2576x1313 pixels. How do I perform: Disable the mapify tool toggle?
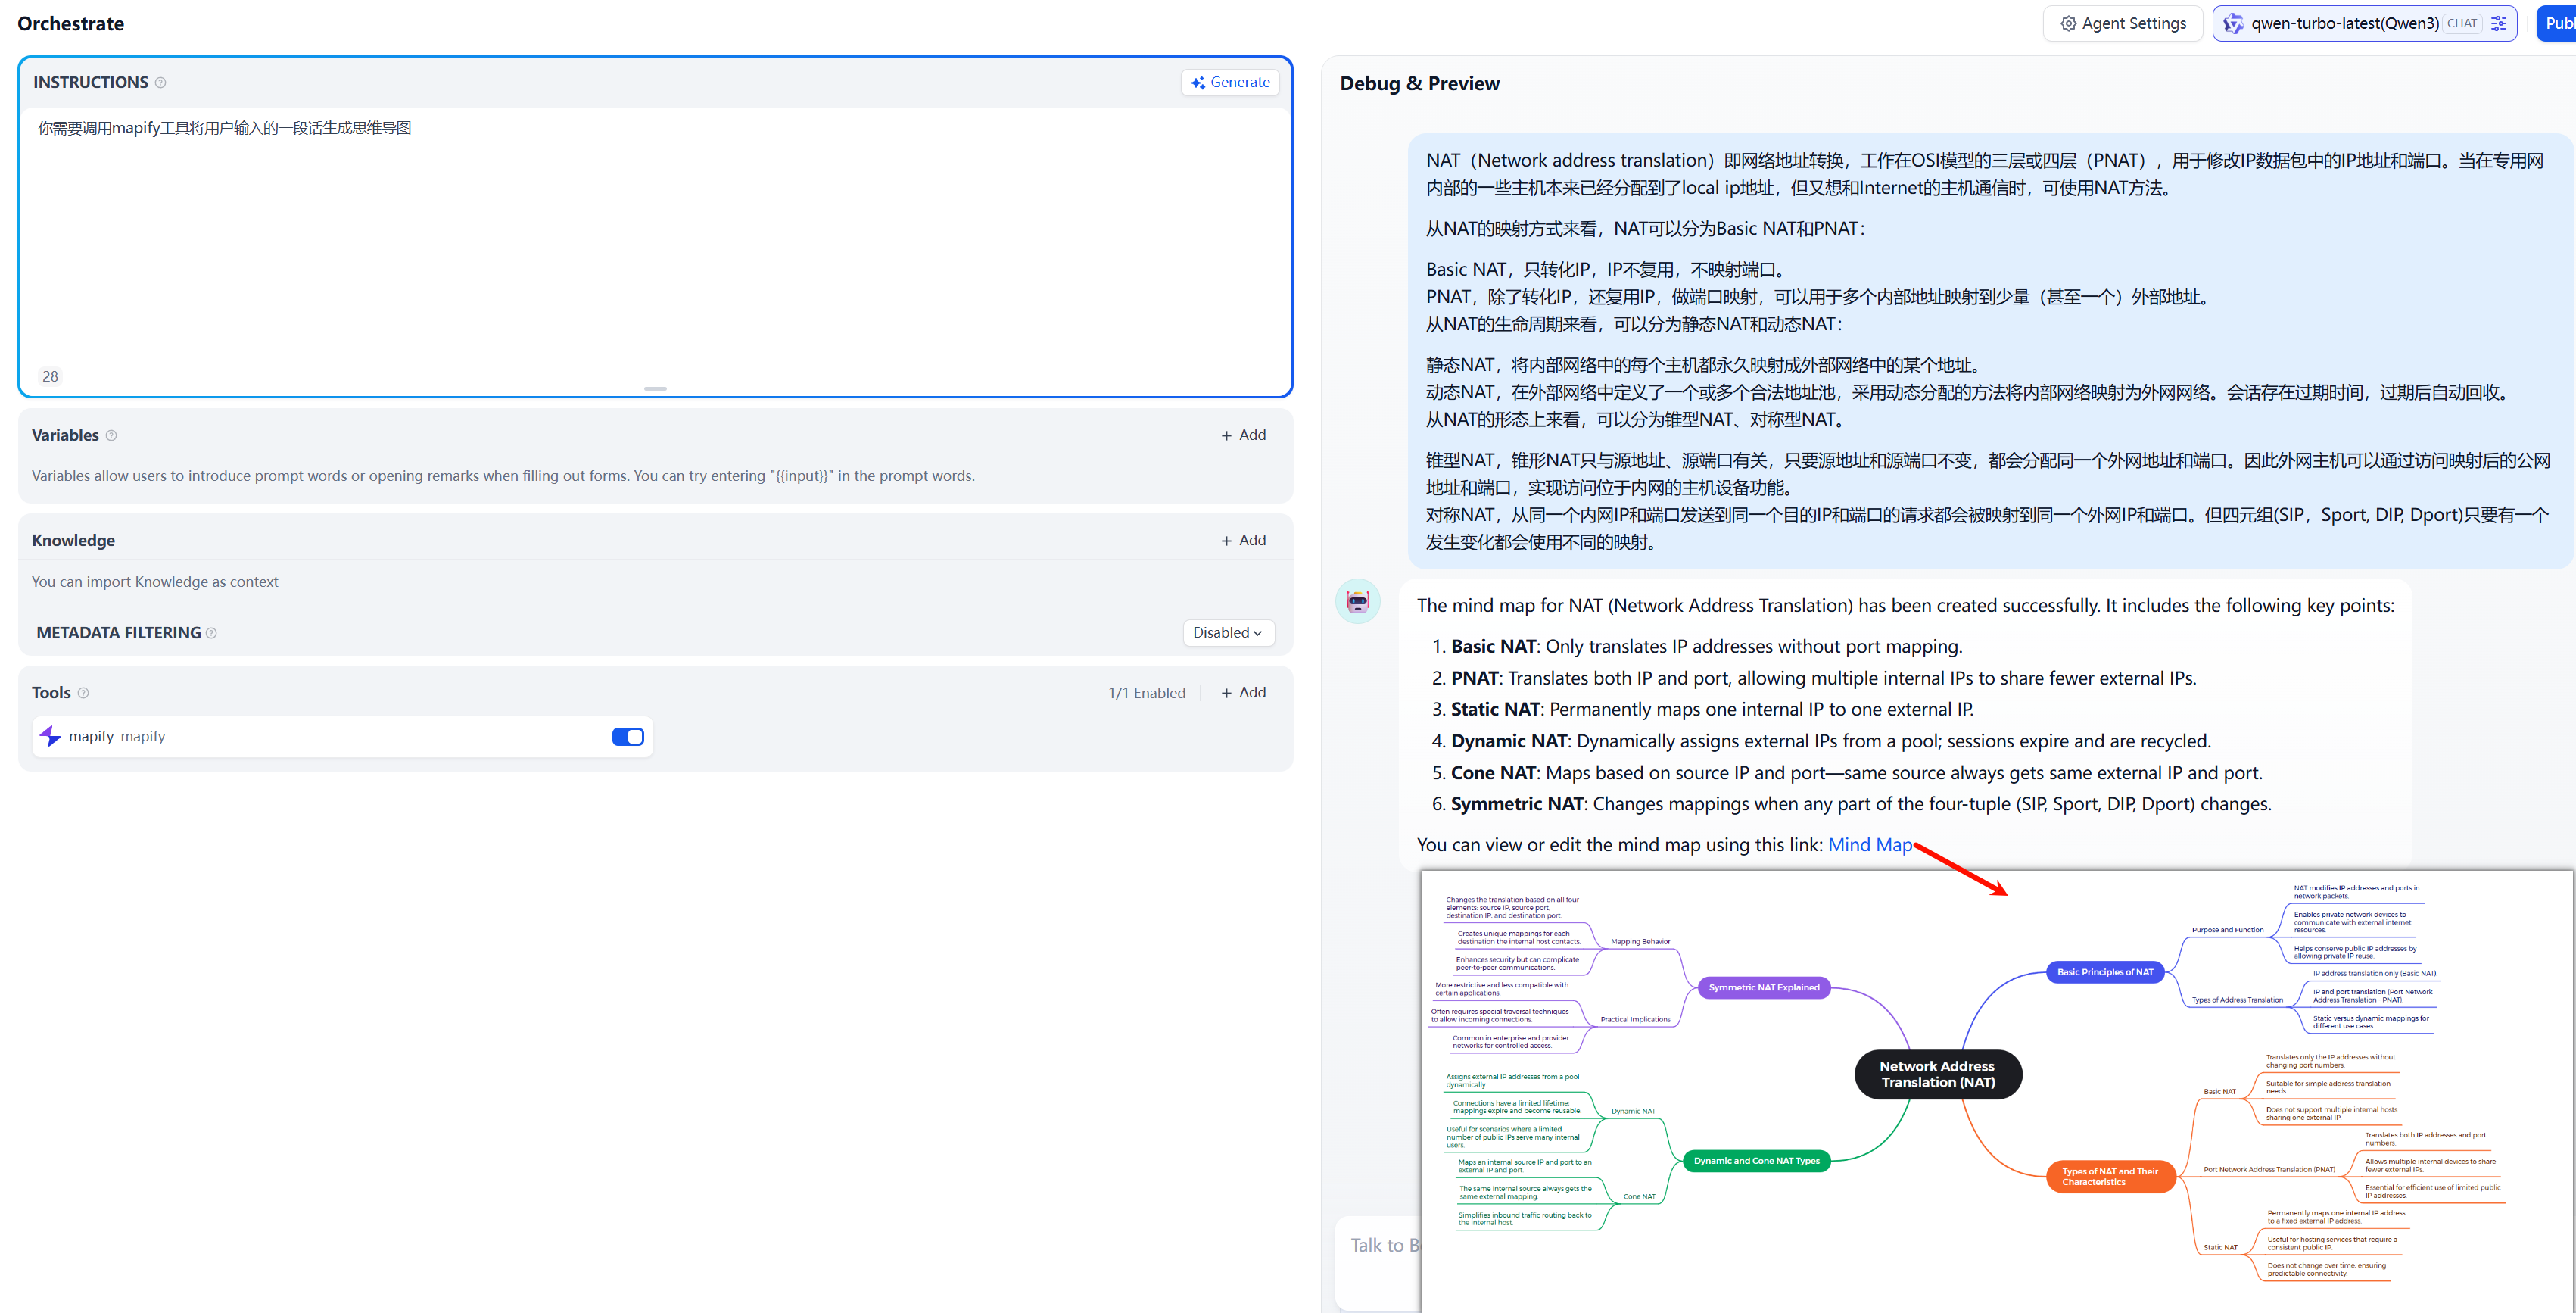tap(628, 737)
